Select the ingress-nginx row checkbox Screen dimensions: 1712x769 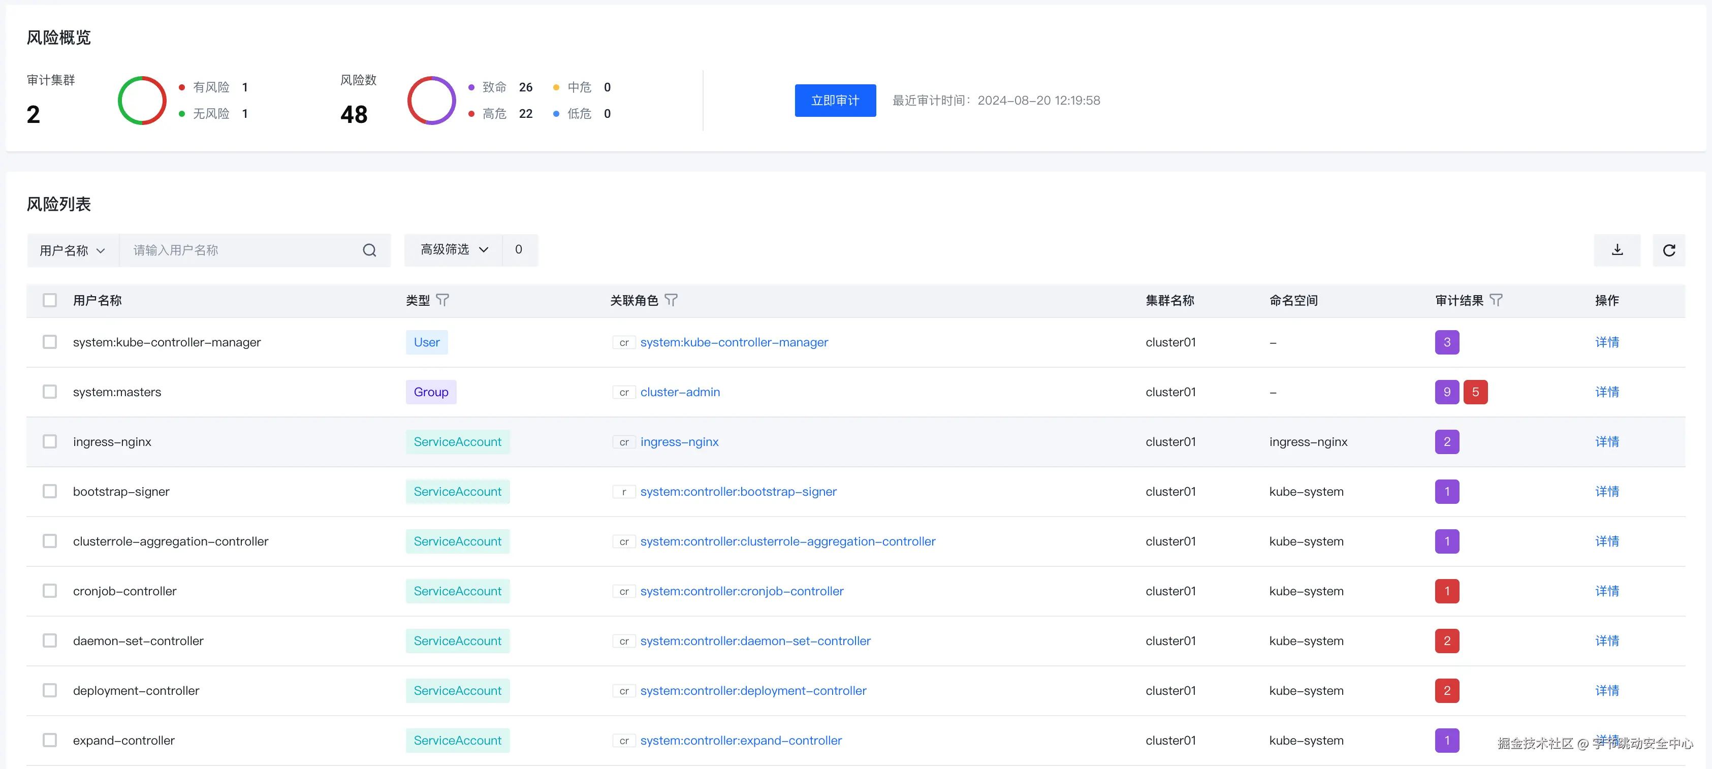[50, 441]
